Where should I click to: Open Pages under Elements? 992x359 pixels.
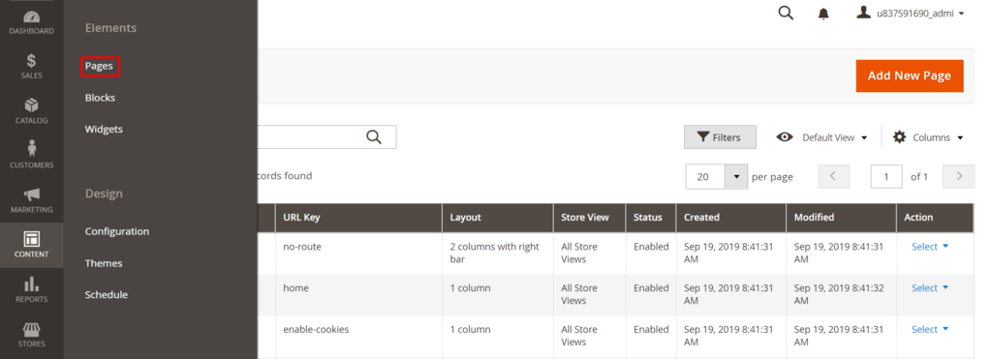pos(100,66)
